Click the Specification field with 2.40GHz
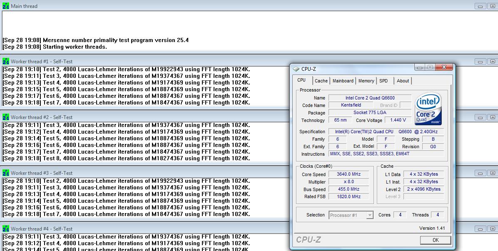The width and height of the screenshot is (498, 251). click(x=386, y=132)
